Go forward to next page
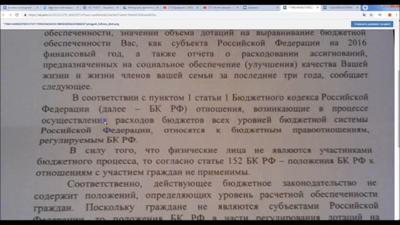 pyautogui.click(x=10, y=15)
